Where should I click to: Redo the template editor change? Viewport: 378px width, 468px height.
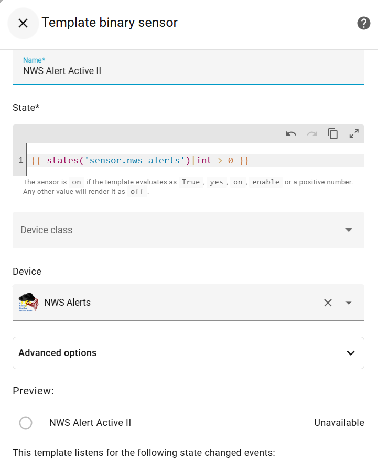(312, 134)
